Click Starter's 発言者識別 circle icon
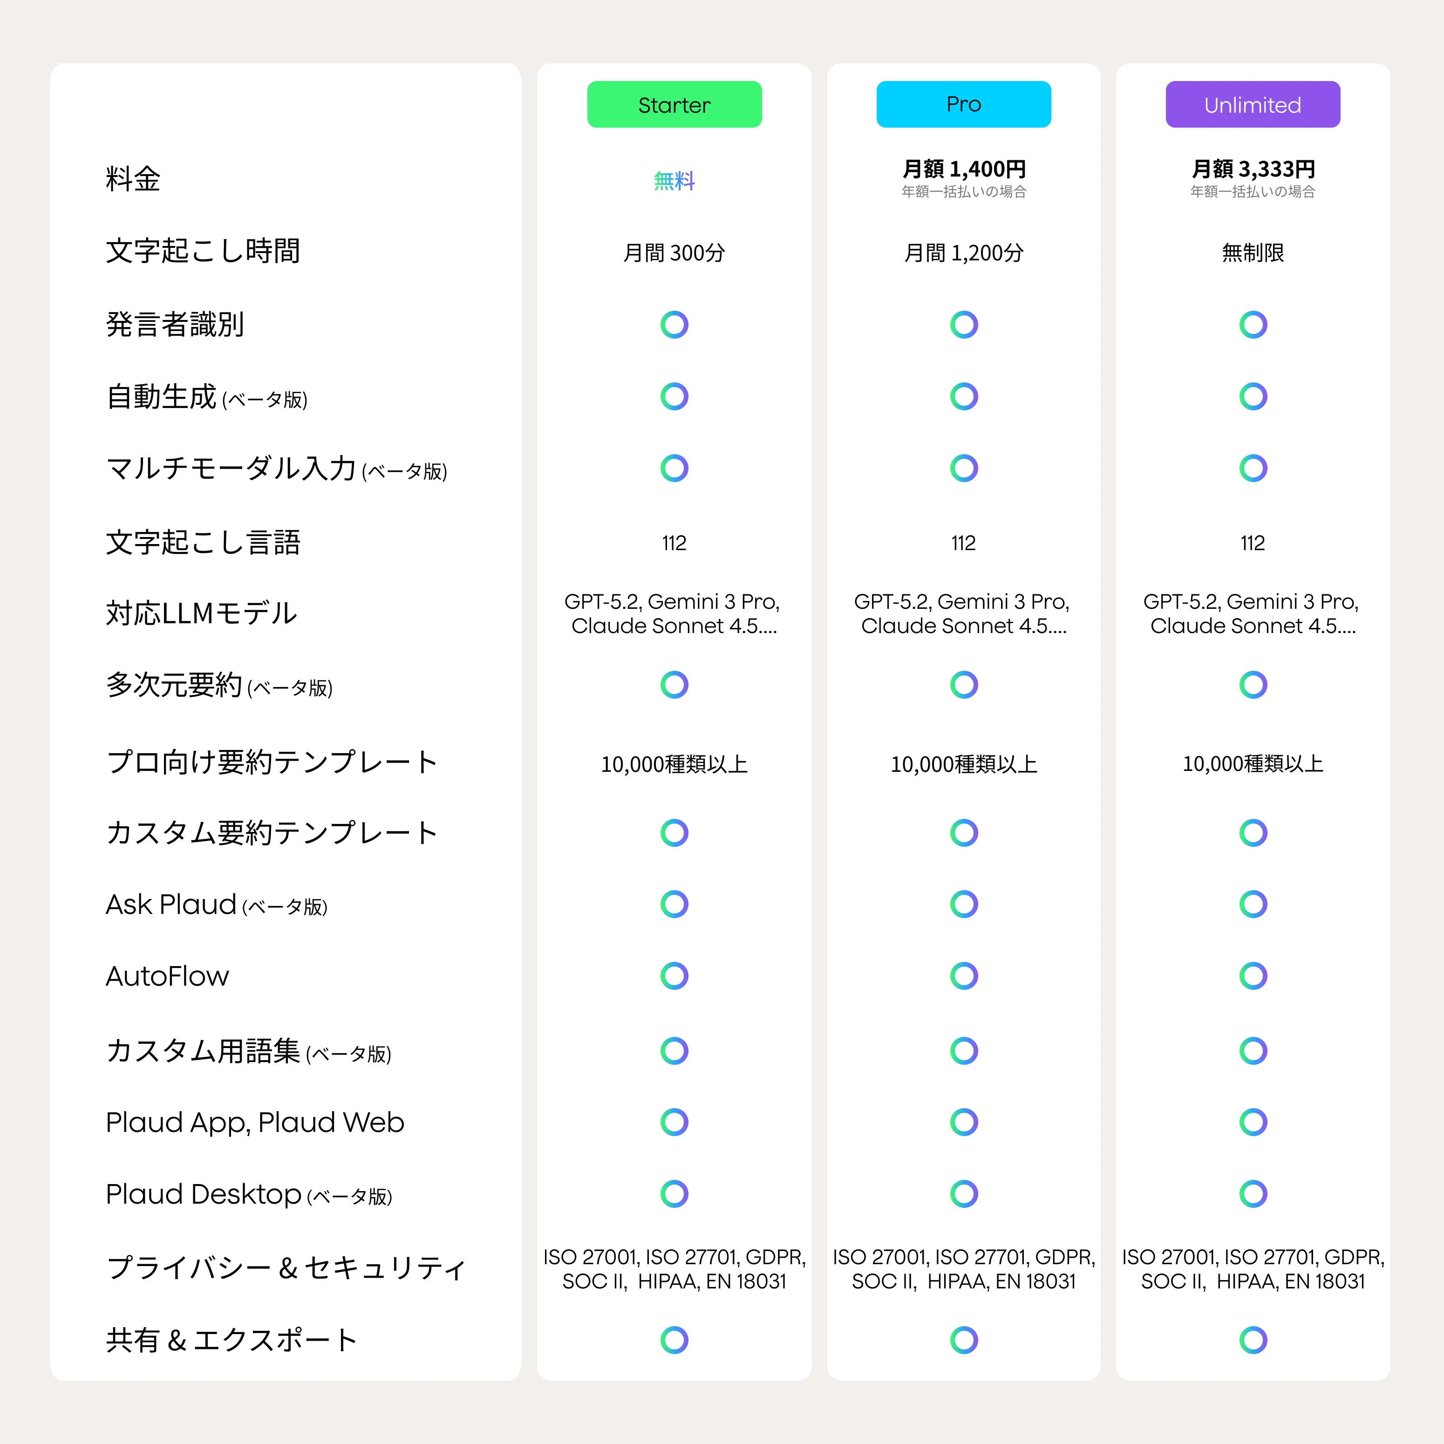Screen dimensions: 1444x1444 coord(674,324)
